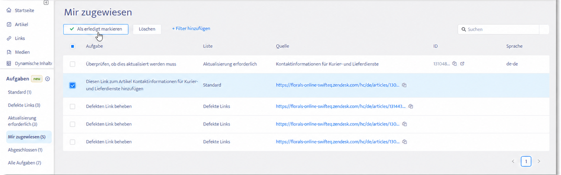Click the Sprache column header
The image size is (561, 175).
(515, 46)
